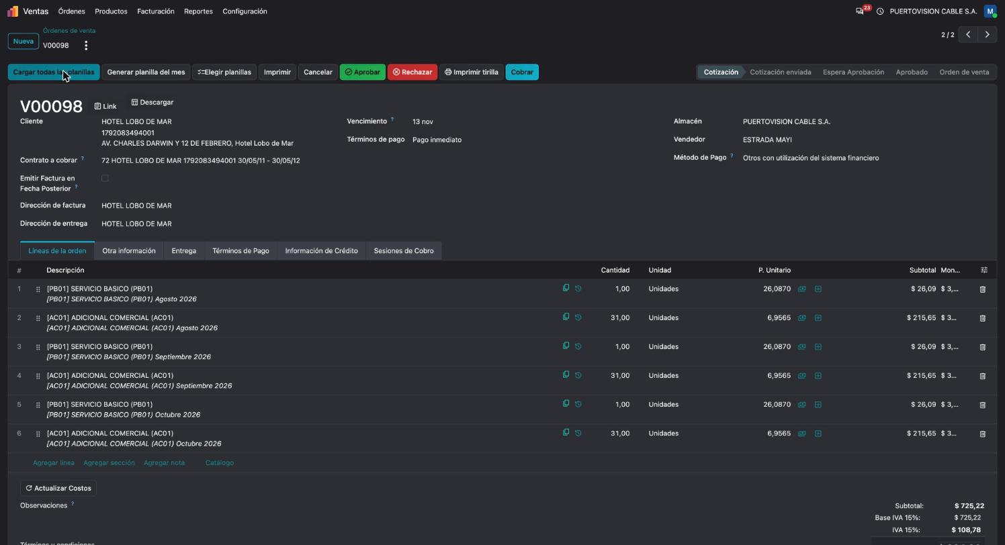Go to the previous record arrow
This screenshot has width=1005, height=545.
point(968,34)
